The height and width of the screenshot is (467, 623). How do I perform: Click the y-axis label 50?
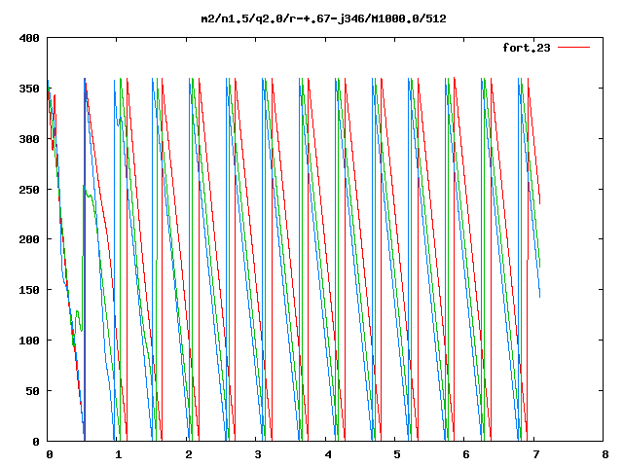click(x=32, y=391)
